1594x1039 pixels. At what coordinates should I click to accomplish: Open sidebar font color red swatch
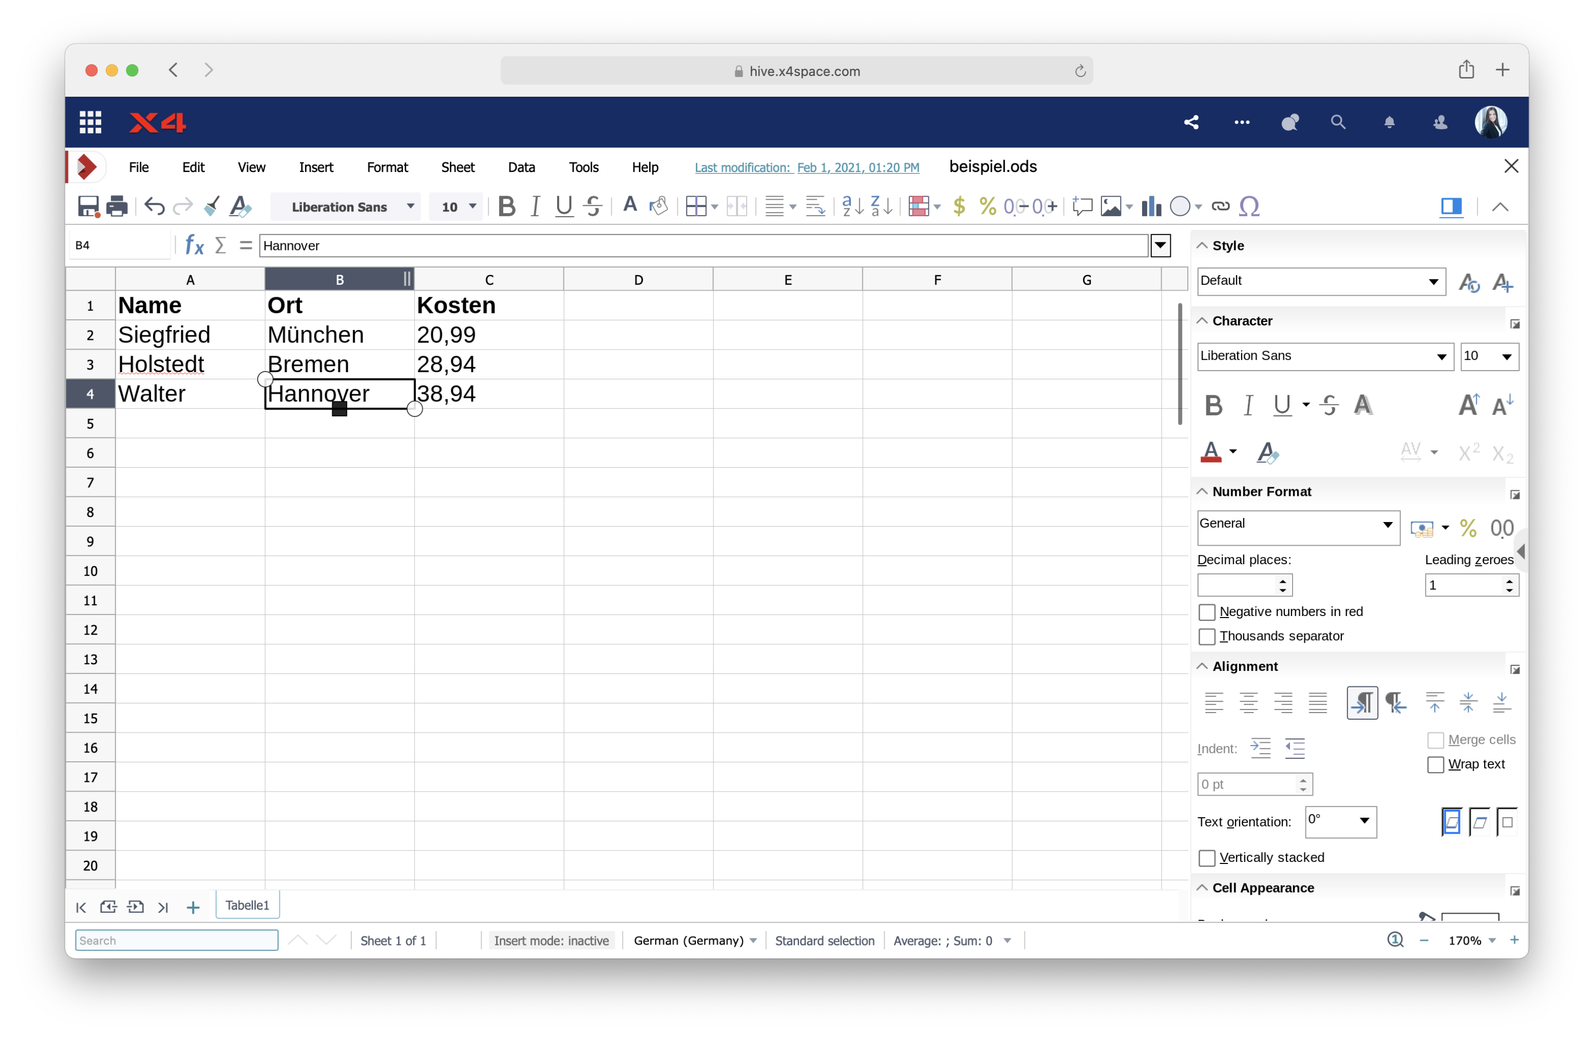pyautogui.click(x=1211, y=453)
